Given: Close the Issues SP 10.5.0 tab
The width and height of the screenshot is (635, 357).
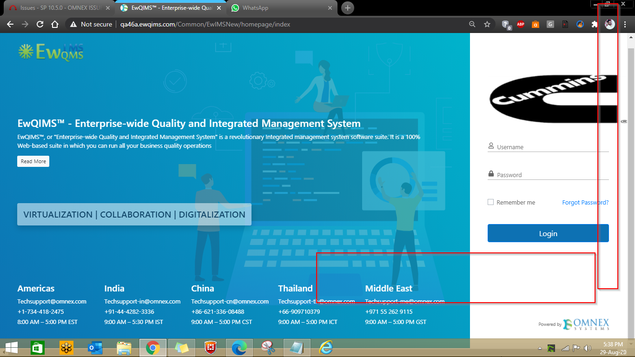Looking at the screenshot, I should coord(108,8).
